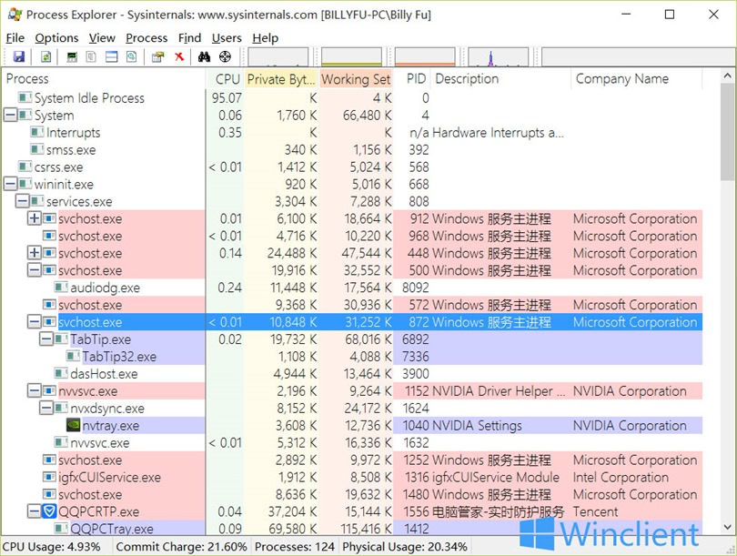Click the Show Process Tree toolbar icon

91,56
